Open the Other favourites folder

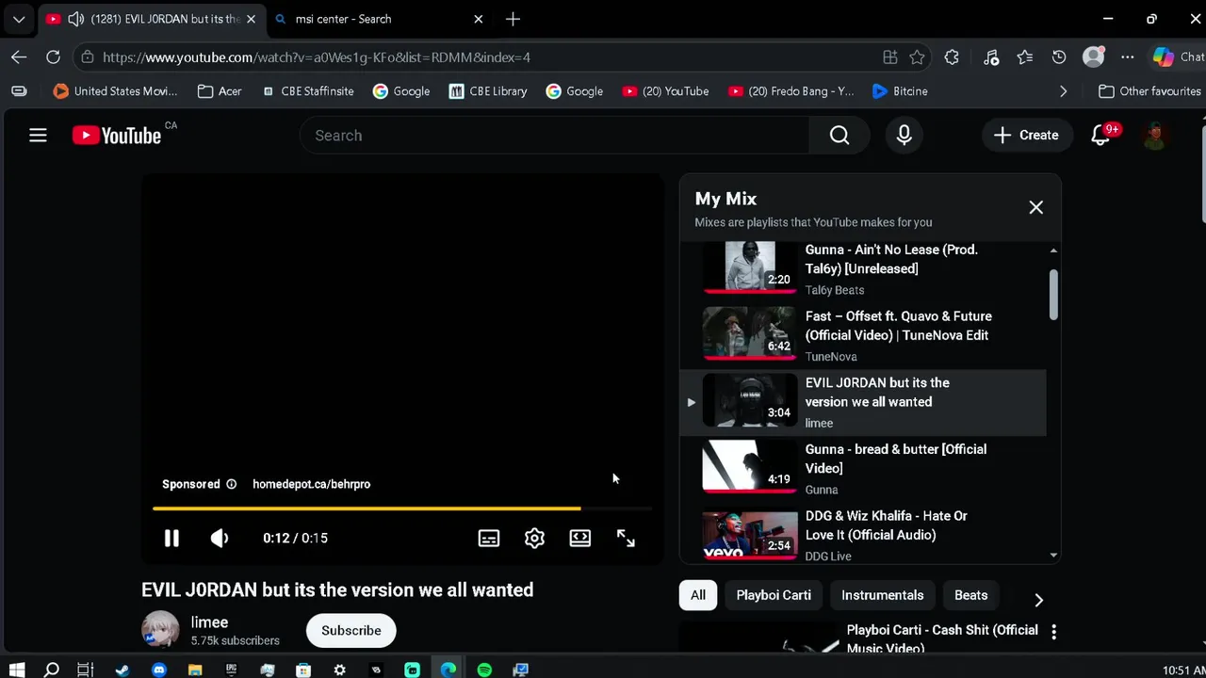coord(1149,91)
